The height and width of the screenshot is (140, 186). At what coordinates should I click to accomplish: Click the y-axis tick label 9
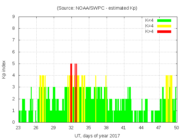click(x=14, y=17)
